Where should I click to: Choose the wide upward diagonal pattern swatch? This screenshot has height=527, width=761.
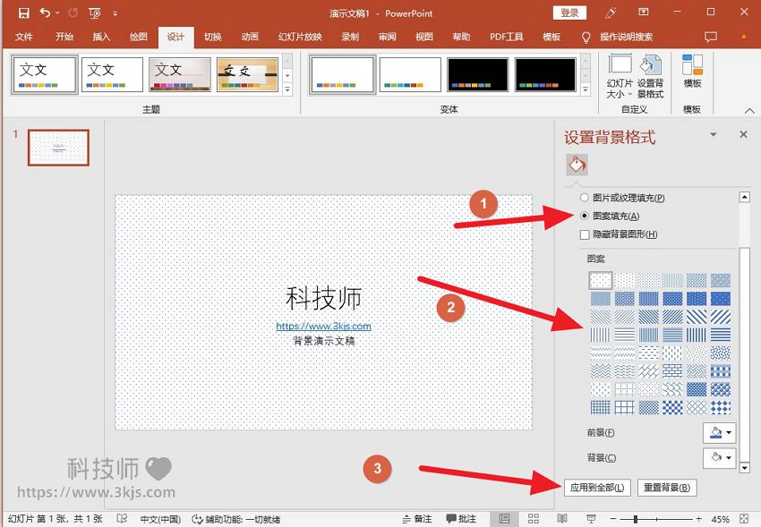point(720,317)
